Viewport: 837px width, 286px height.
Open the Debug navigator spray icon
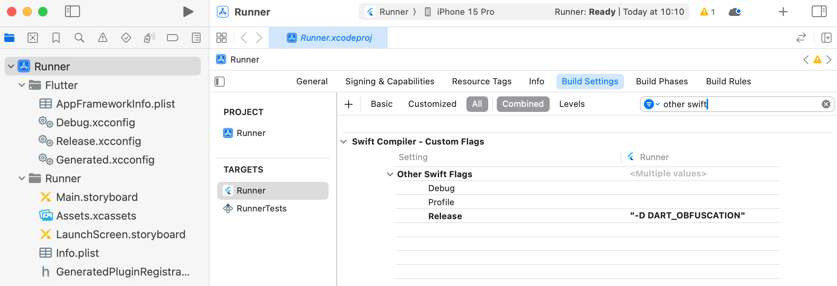(x=149, y=38)
